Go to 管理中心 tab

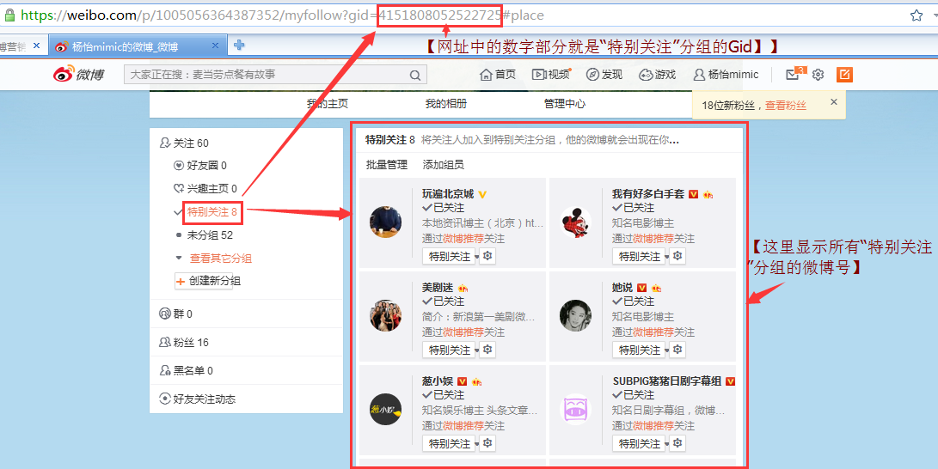tap(565, 104)
